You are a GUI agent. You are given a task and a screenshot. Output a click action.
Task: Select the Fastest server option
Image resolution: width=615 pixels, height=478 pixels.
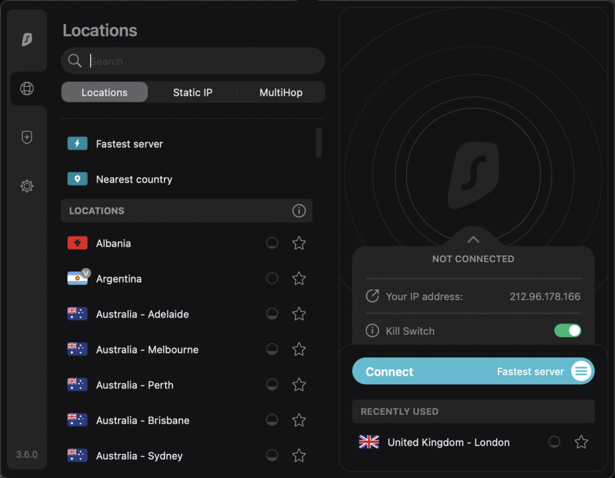[x=129, y=144]
